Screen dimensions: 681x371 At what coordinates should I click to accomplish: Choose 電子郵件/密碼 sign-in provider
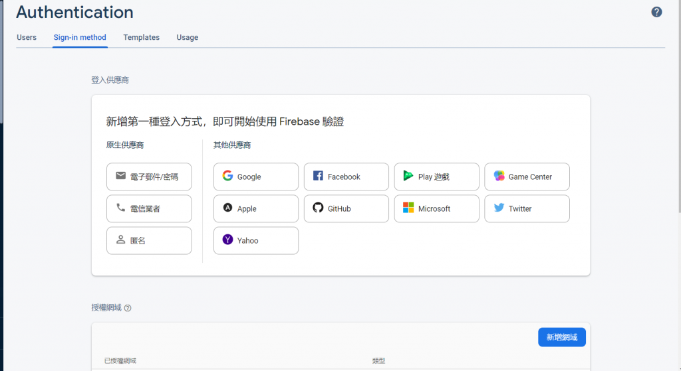click(x=149, y=177)
